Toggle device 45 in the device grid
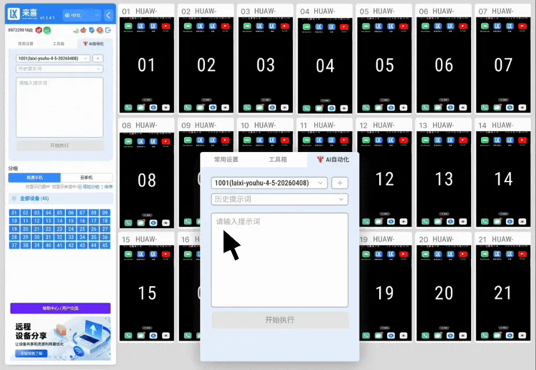The height and width of the screenshot is (370, 536). coord(105,245)
